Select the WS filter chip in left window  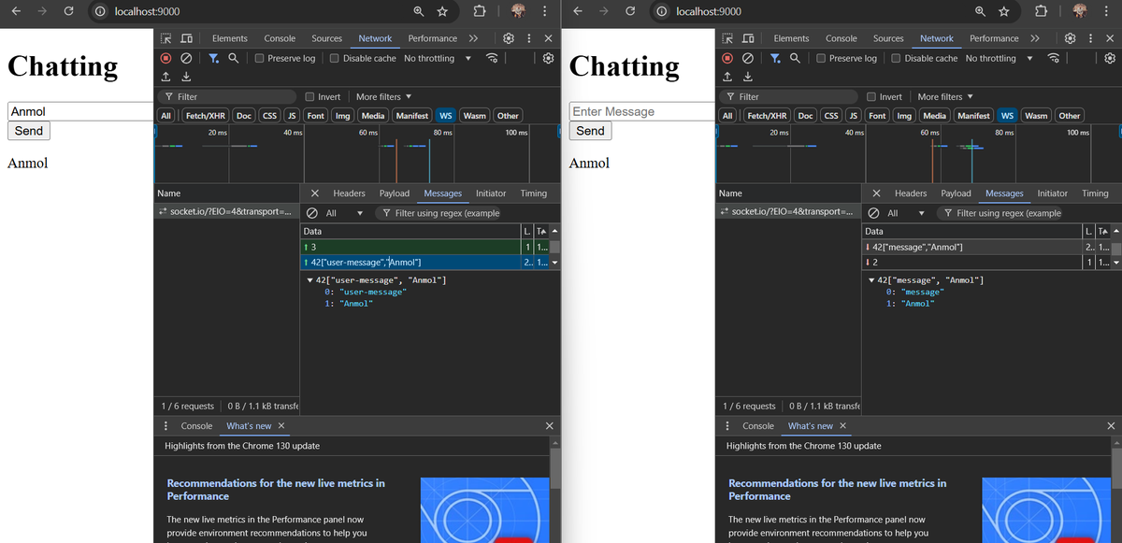446,116
